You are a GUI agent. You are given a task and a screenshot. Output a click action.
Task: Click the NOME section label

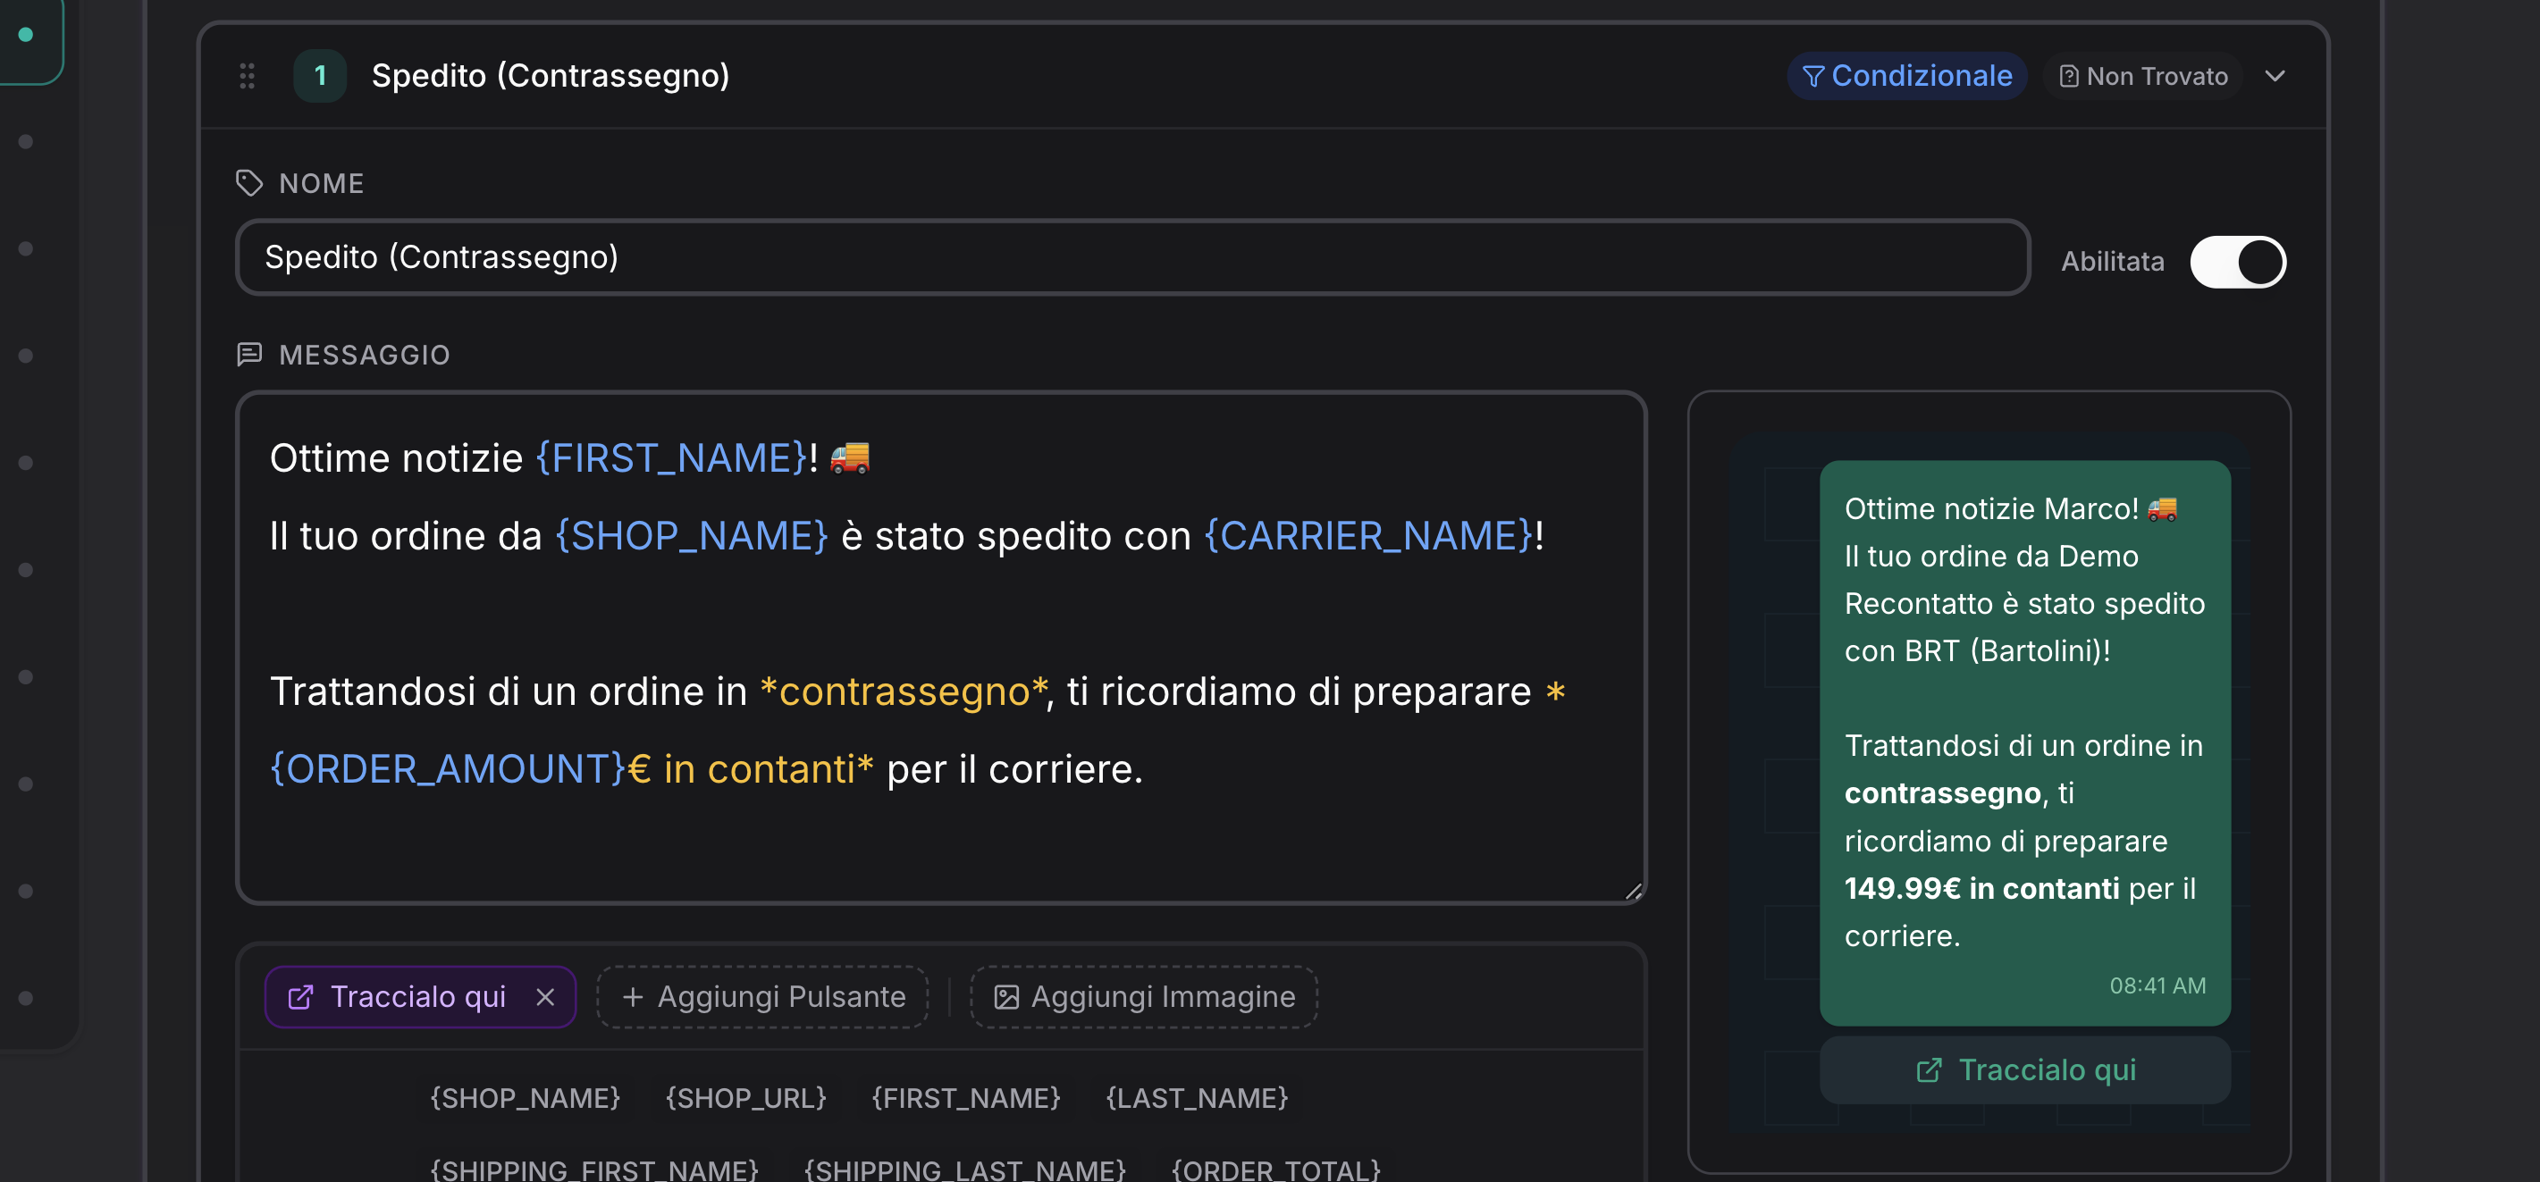point(322,183)
